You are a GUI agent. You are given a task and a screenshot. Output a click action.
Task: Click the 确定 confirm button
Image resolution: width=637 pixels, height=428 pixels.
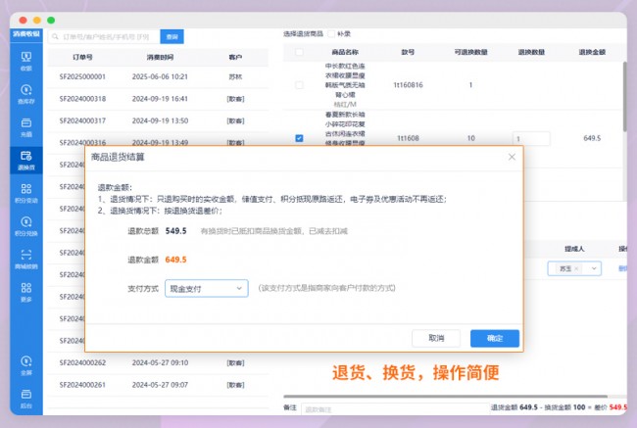point(495,338)
